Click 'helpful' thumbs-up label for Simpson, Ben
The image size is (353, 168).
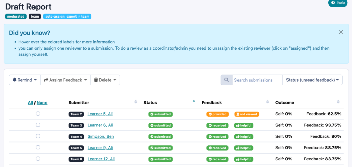coord(244,137)
